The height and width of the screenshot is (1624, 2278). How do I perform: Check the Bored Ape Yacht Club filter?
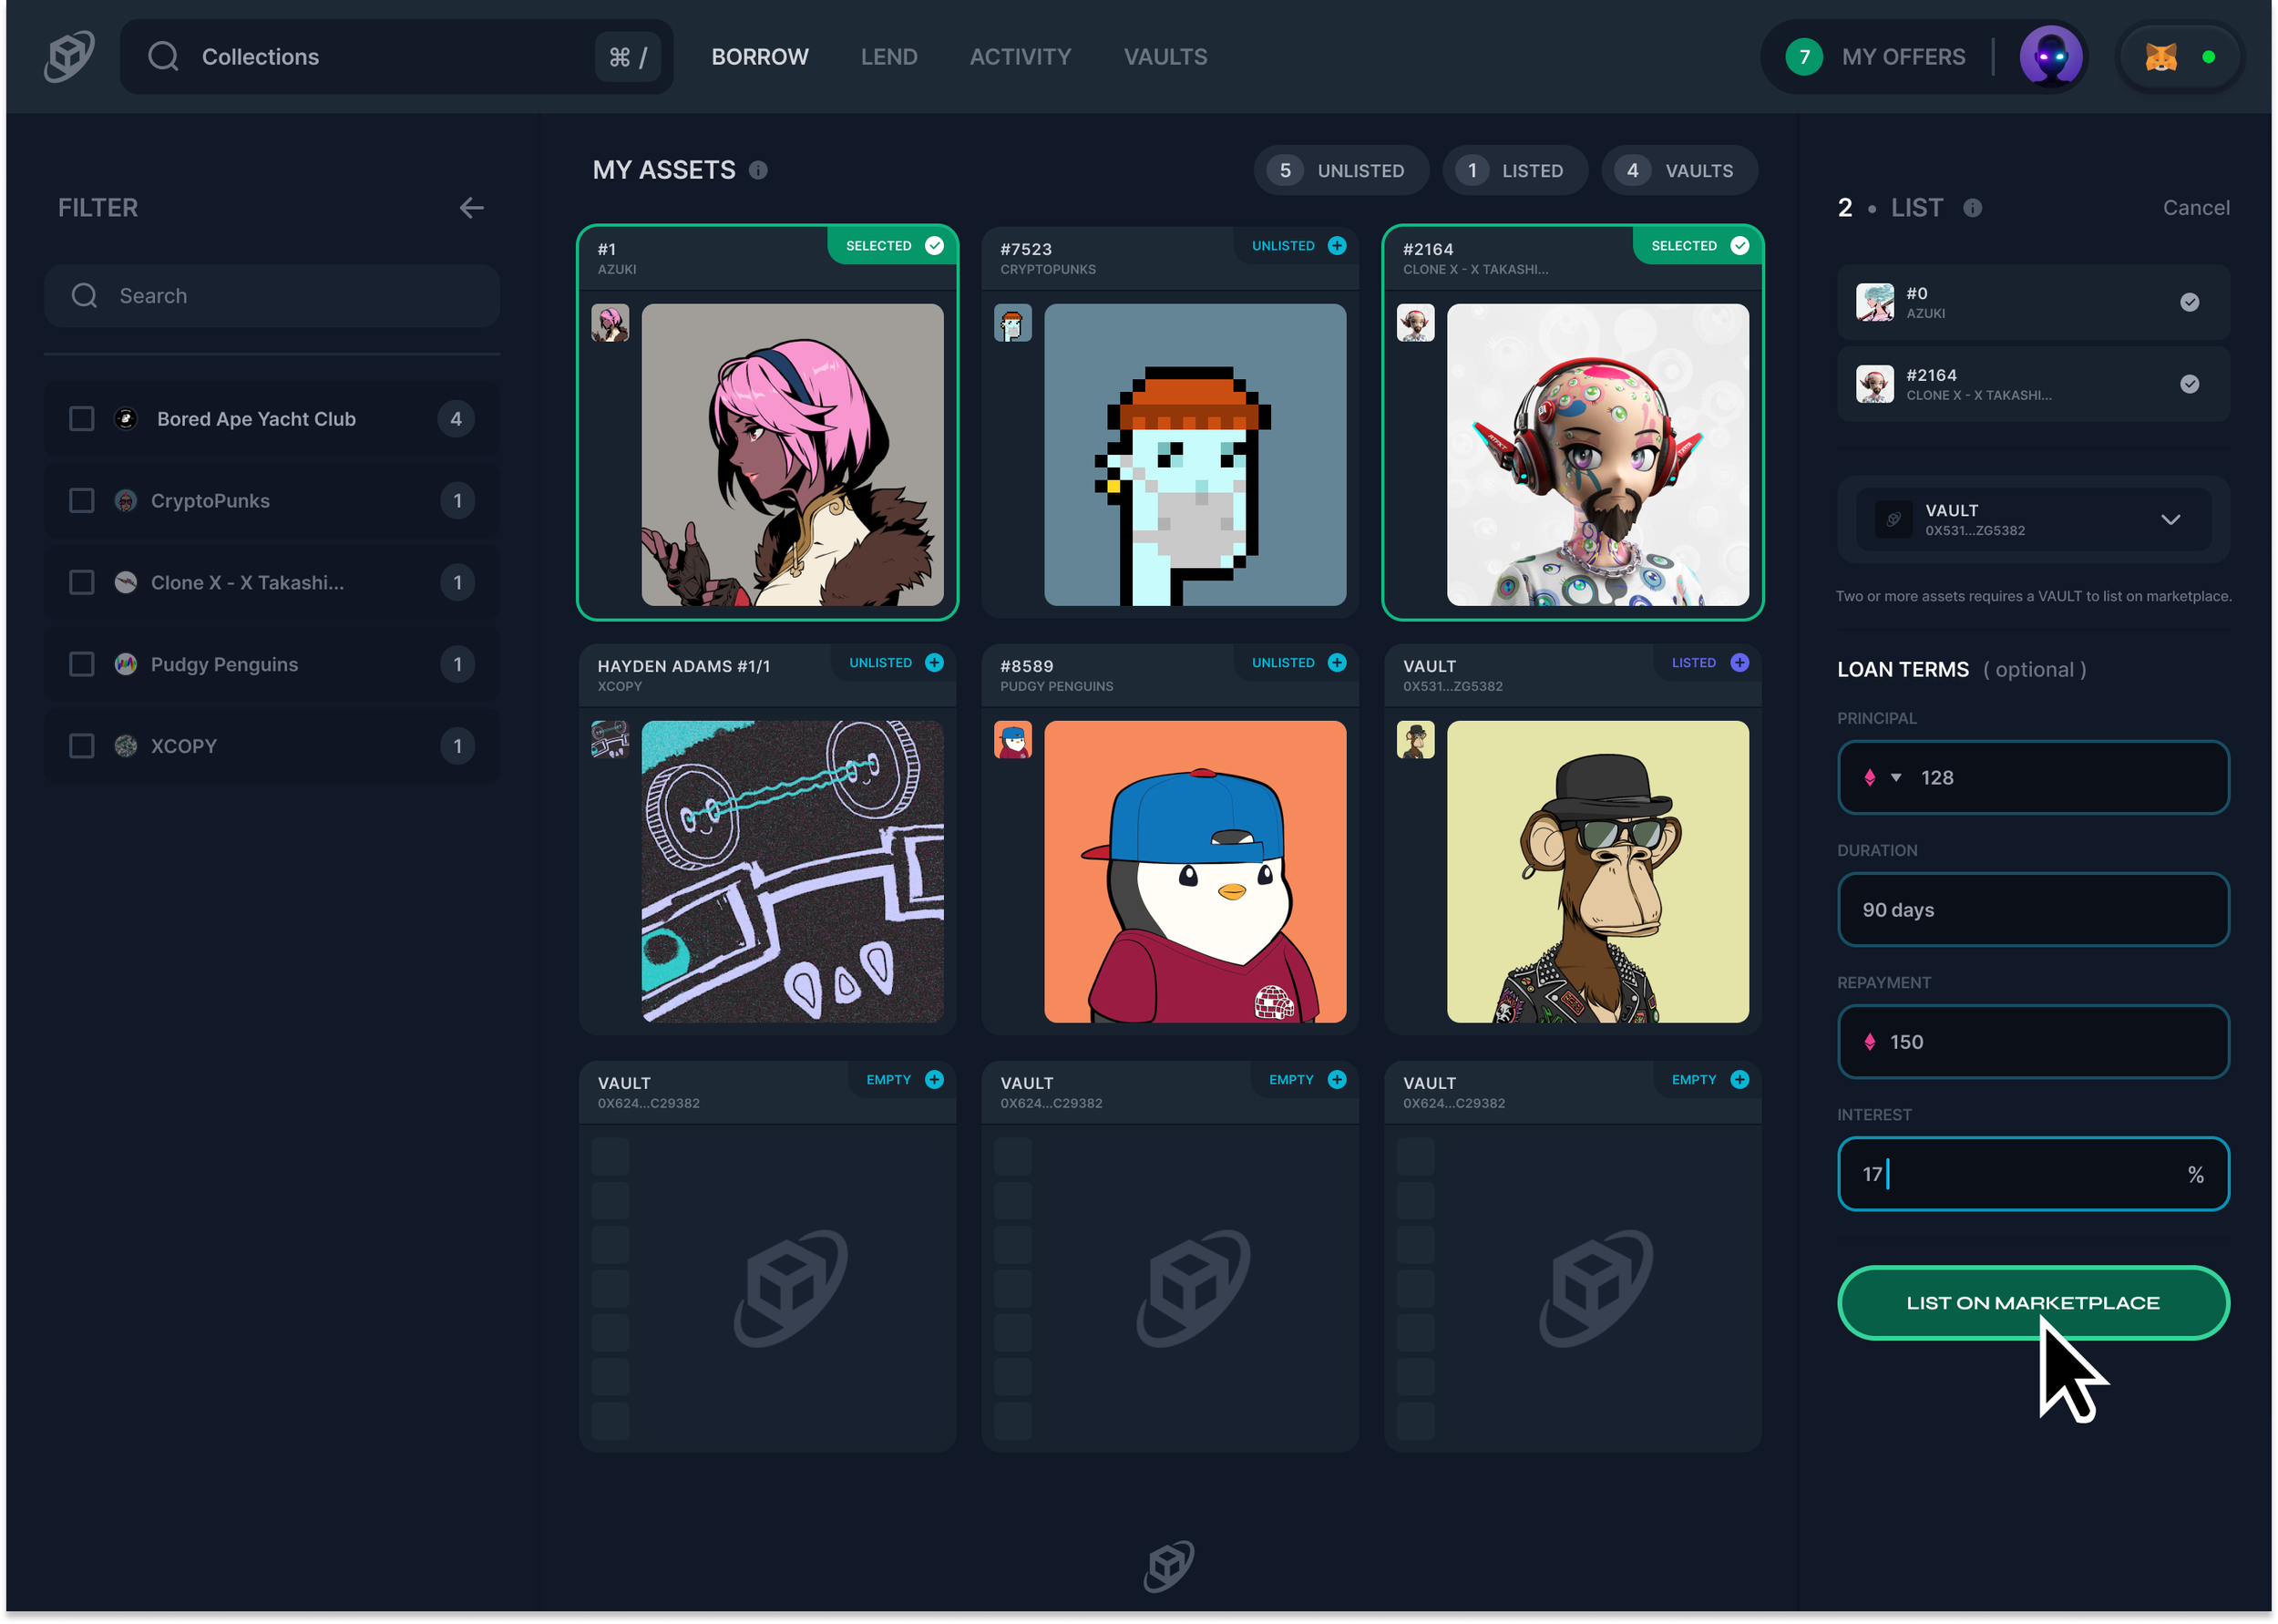pyautogui.click(x=82, y=419)
